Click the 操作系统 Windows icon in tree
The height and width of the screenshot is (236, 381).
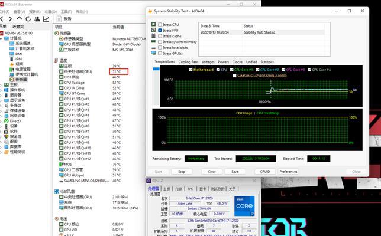(6, 90)
